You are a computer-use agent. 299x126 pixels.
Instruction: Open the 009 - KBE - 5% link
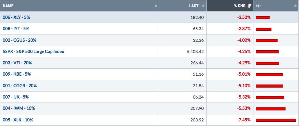[x=17, y=74]
